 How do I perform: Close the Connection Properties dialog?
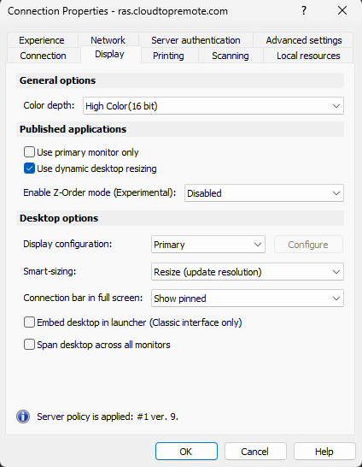[342, 11]
